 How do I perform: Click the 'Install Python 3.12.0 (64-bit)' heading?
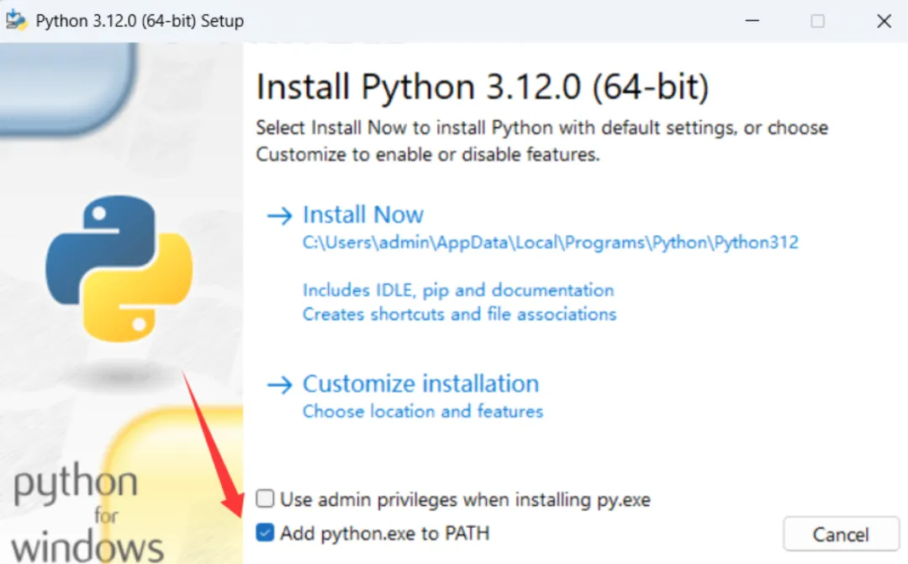[483, 87]
